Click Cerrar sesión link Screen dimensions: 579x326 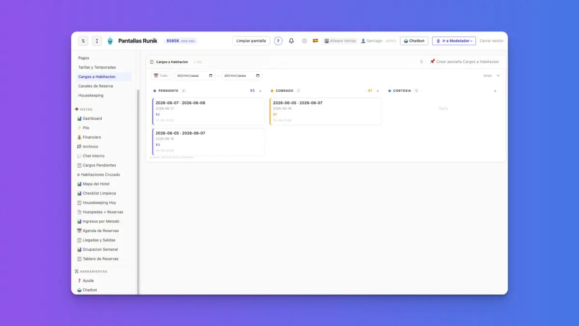pos(492,41)
